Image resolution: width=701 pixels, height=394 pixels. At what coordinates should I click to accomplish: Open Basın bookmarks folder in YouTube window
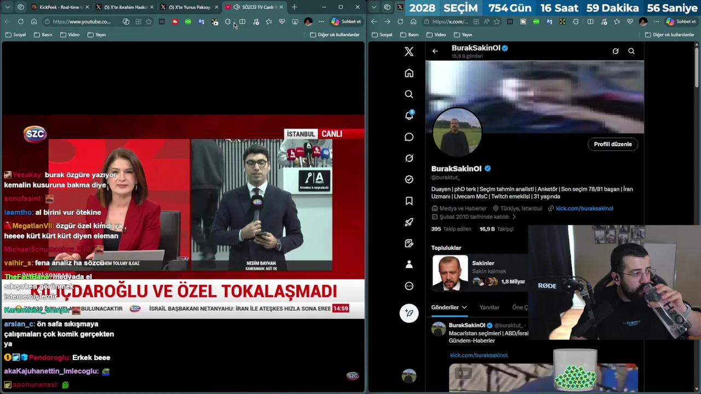click(43, 34)
